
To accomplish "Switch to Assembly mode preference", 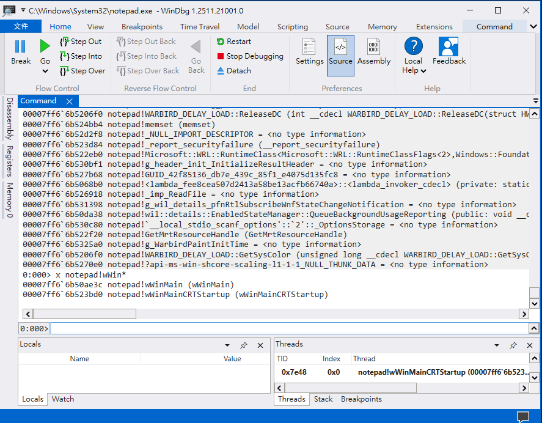I will (374, 52).
